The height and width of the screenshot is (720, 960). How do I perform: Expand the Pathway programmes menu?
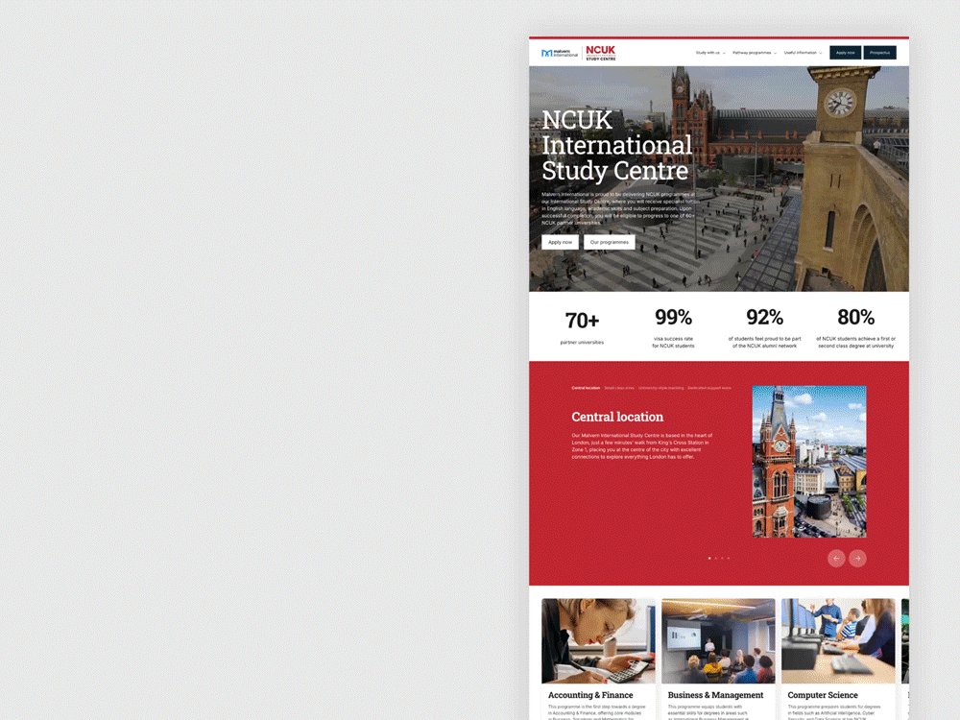(755, 53)
